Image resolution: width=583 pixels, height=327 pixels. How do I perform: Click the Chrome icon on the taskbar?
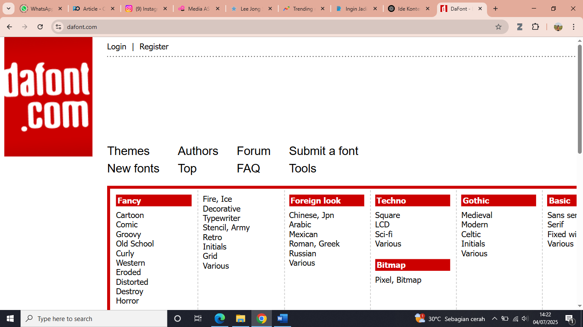tap(262, 318)
